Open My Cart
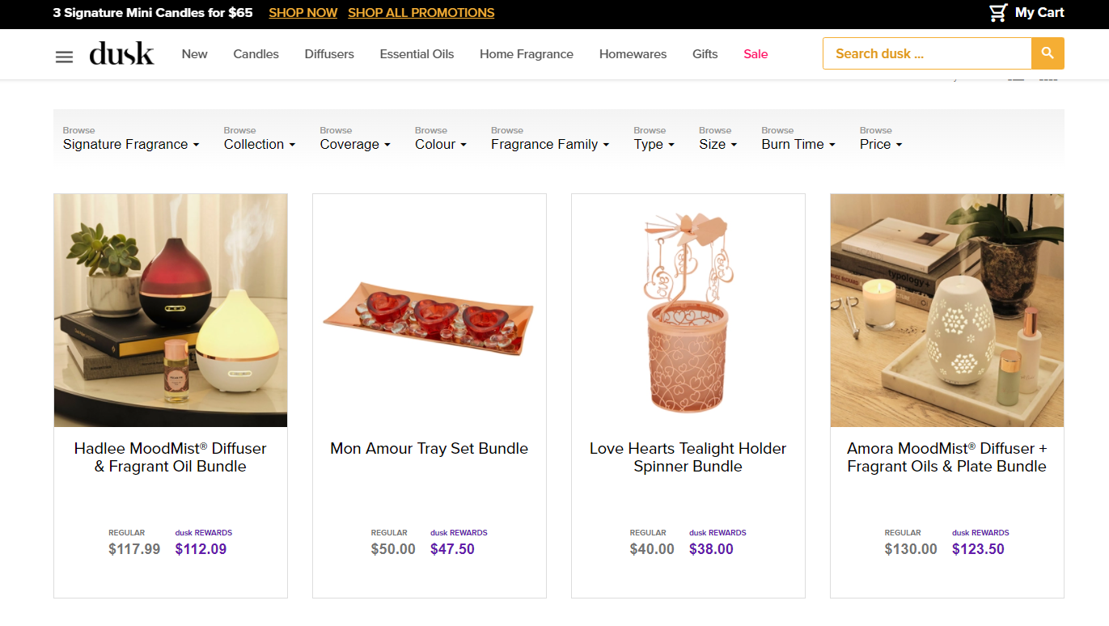 tap(1026, 13)
